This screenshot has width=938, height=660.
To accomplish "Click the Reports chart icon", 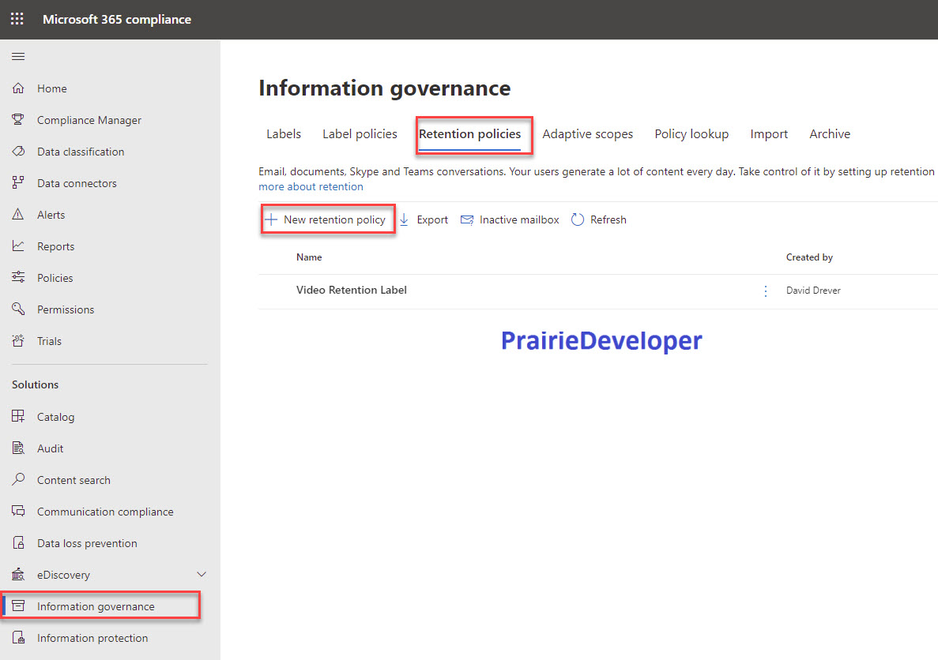I will click(18, 246).
